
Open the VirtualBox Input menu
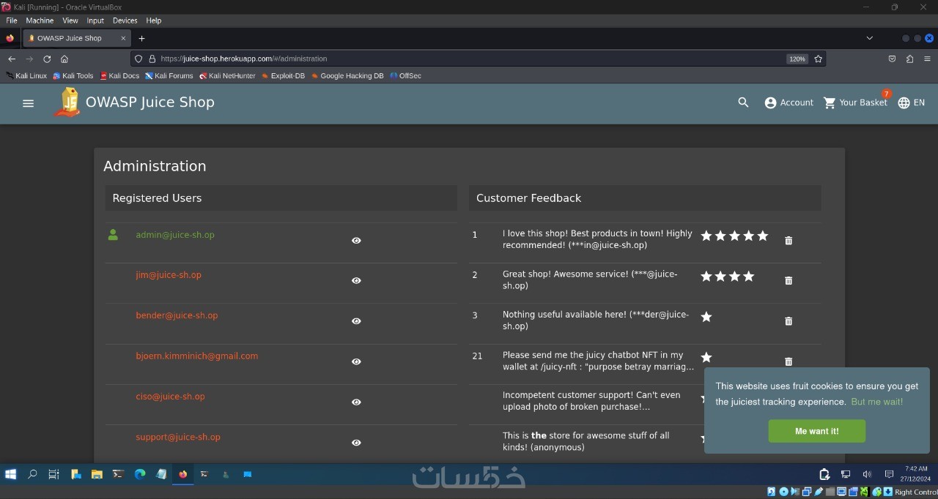95,20
